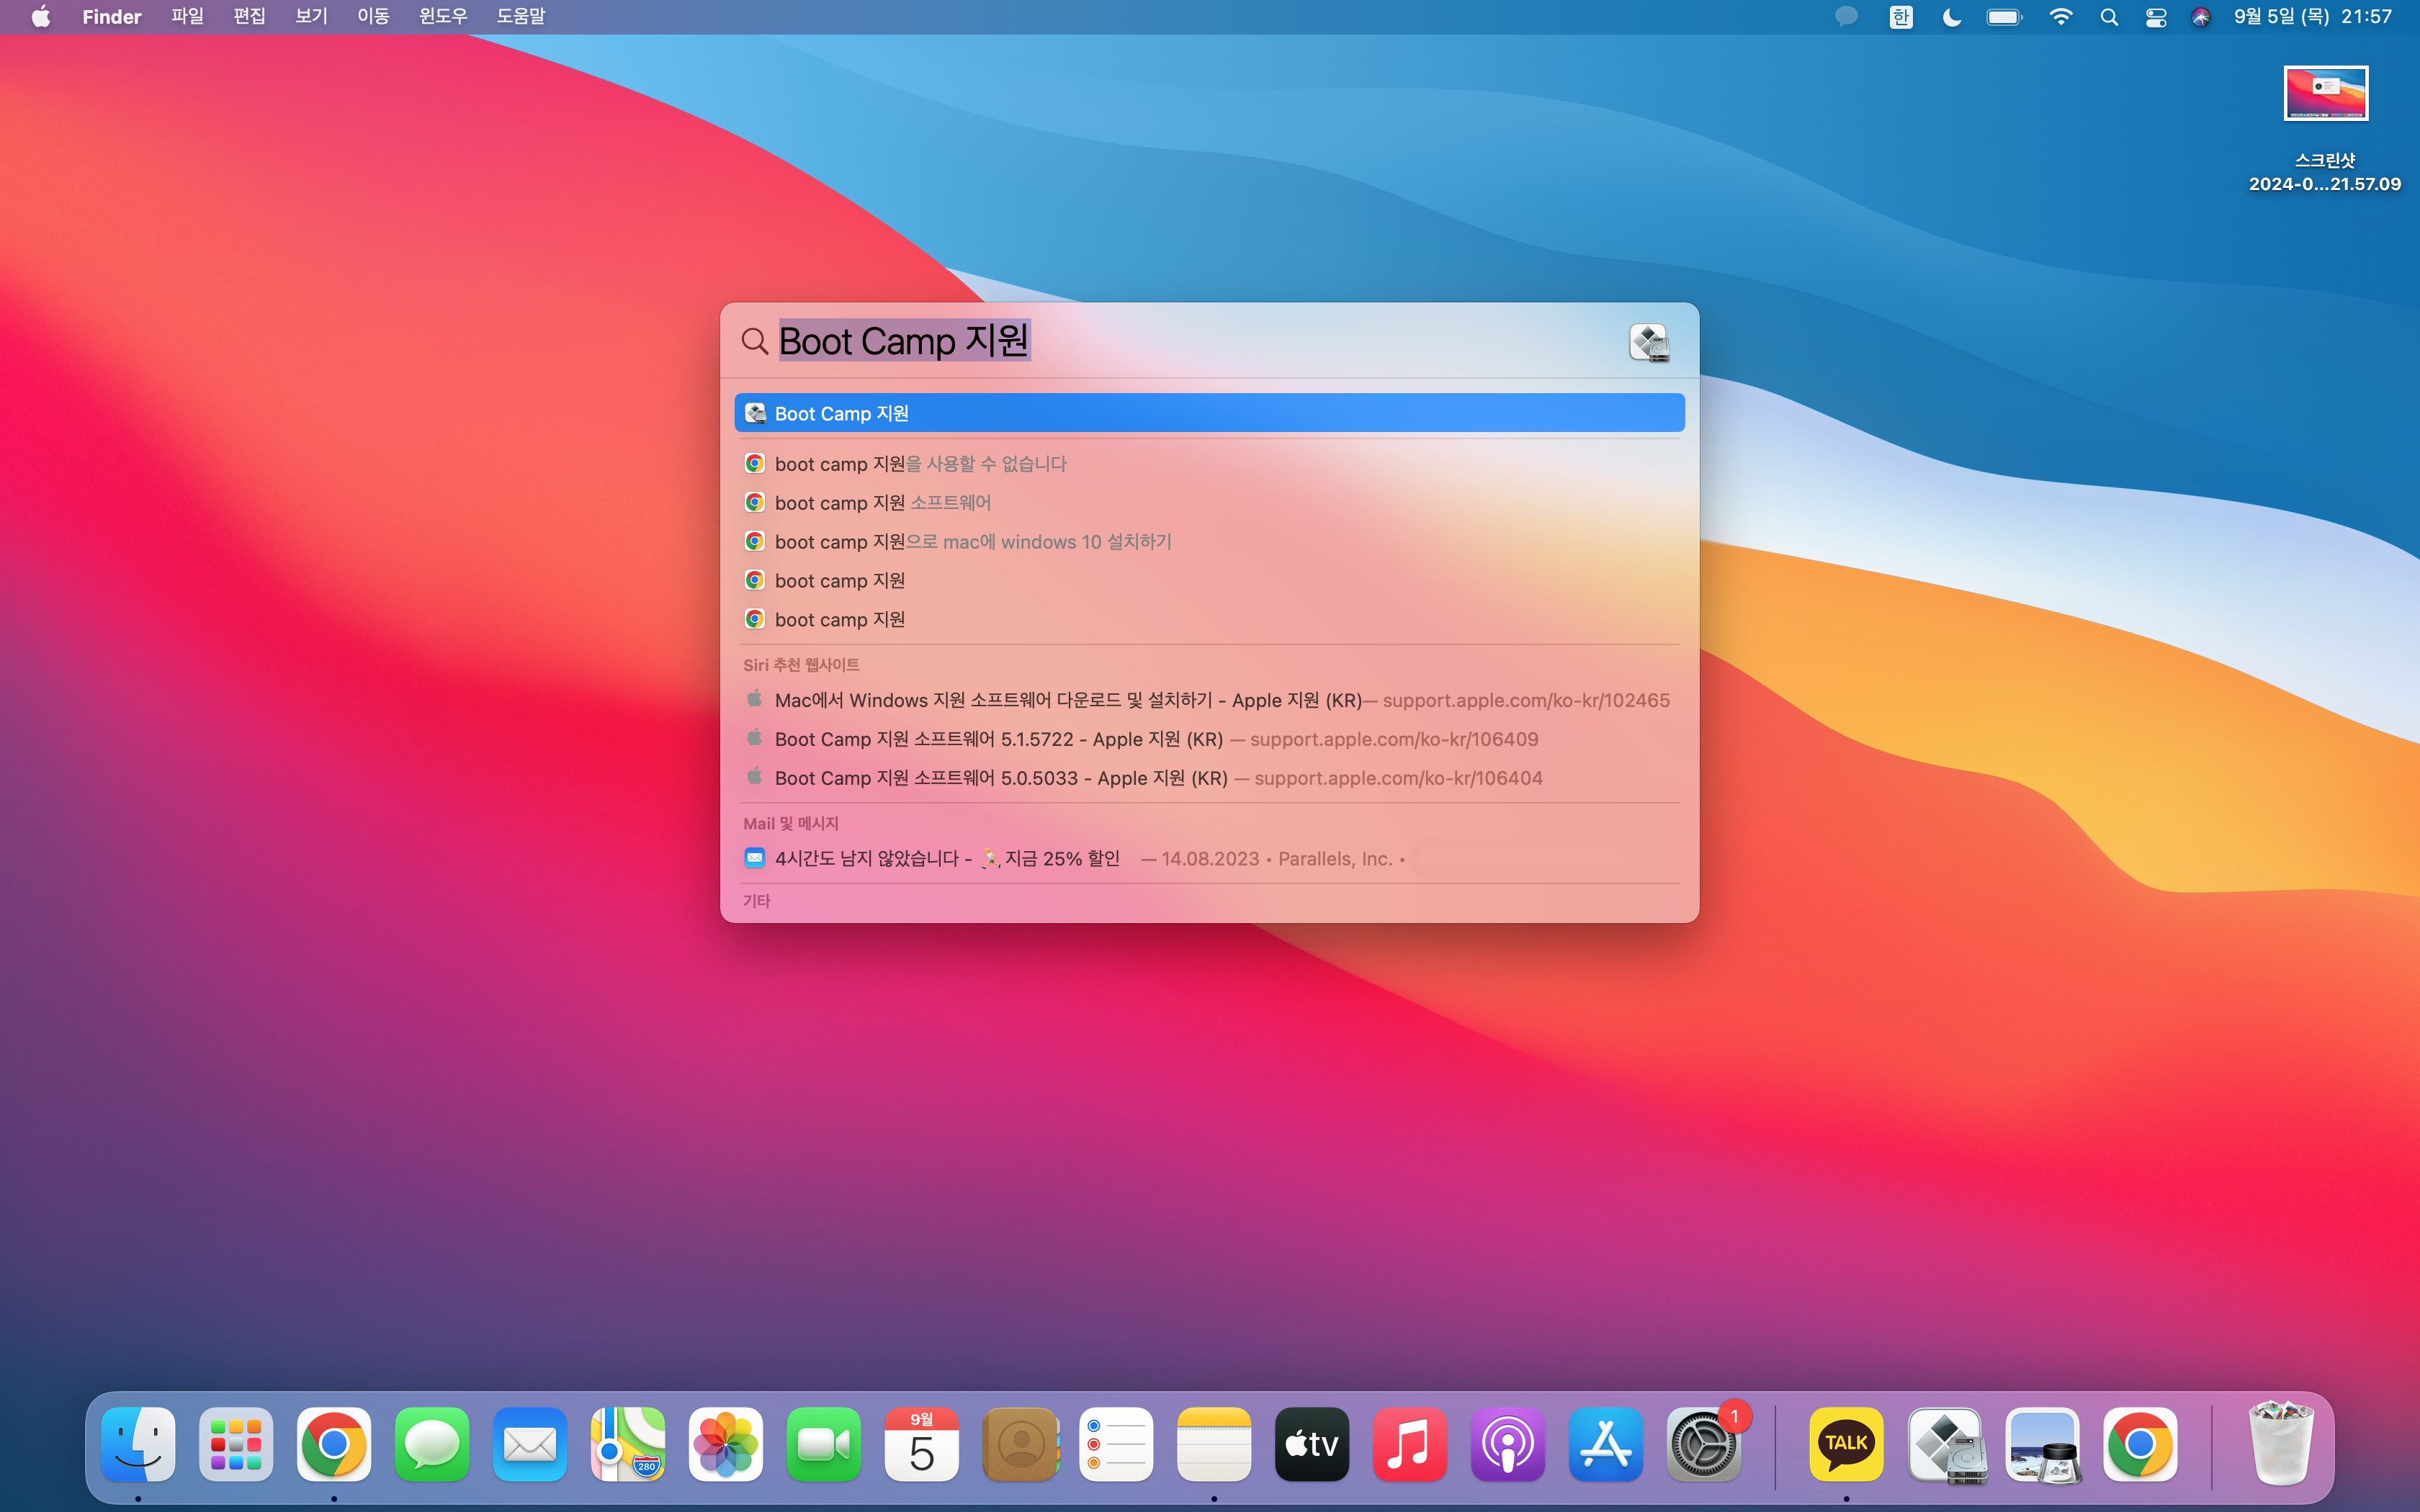Open mail 4시간도 남지 않았습니다 result

tap(1209, 858)
